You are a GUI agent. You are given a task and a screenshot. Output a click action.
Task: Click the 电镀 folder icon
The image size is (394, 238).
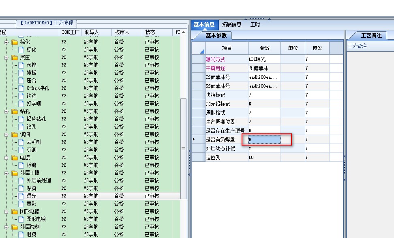[x=15, y=158]
